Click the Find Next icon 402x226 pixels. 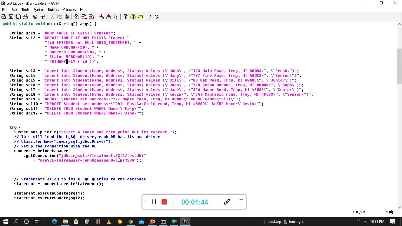84,17
